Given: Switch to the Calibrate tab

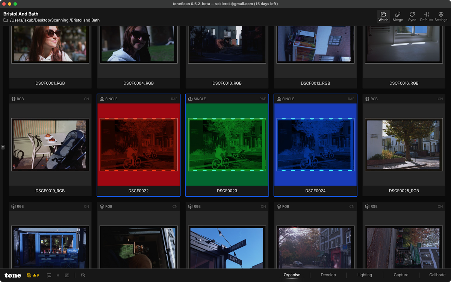Looking at the screenshot, I should 437,275.
